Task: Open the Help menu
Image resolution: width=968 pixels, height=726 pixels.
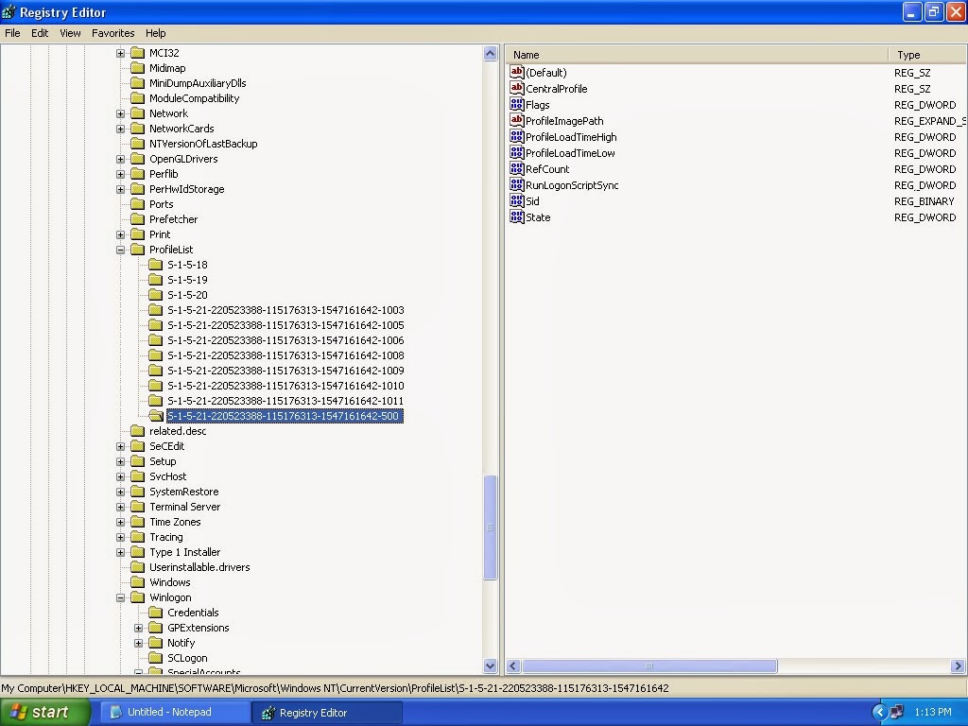Action: click(x=156, y=33)
